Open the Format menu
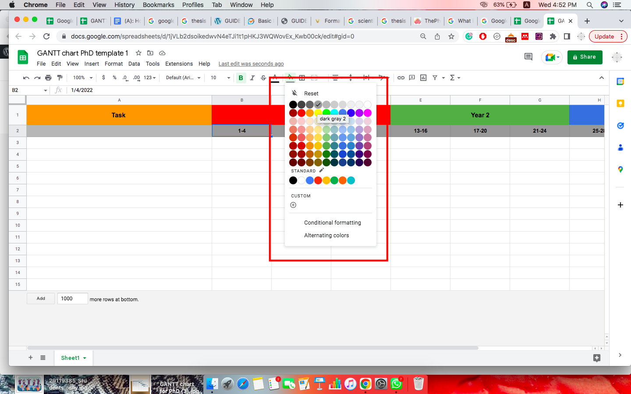 [113, 63]
